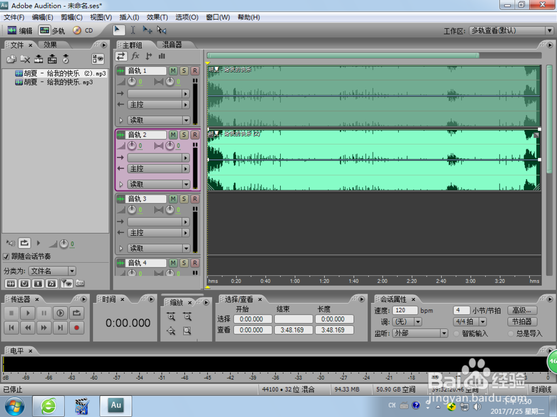Open the 效果(T) menu

point(157,17)
